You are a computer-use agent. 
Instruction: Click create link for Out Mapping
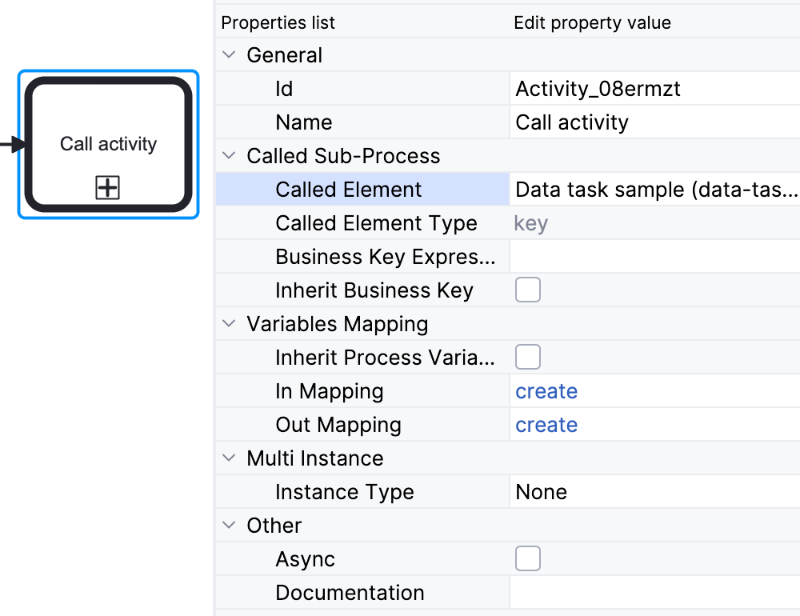click(x=546, y=425)
